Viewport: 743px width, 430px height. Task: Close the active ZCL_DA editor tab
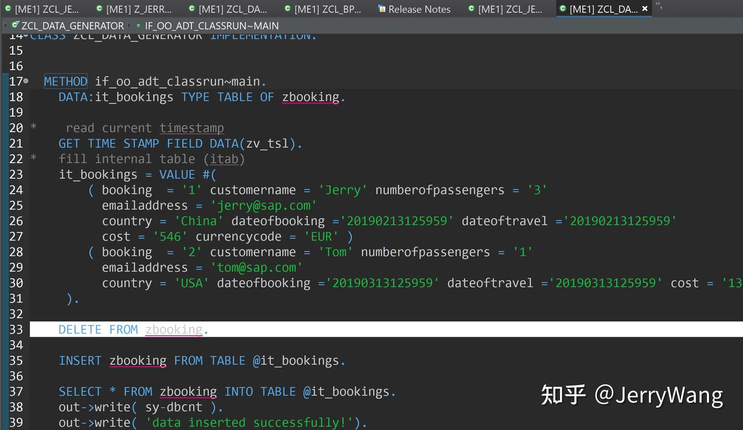[x=645, y=8]
